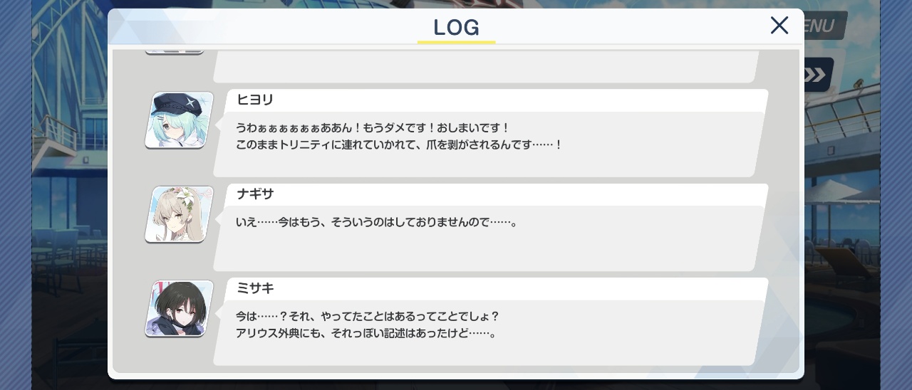Viewport: 912px width, 390px height.
Task: Click Misaki's line mentioning アリウス外典
Action: pos(366,333)
